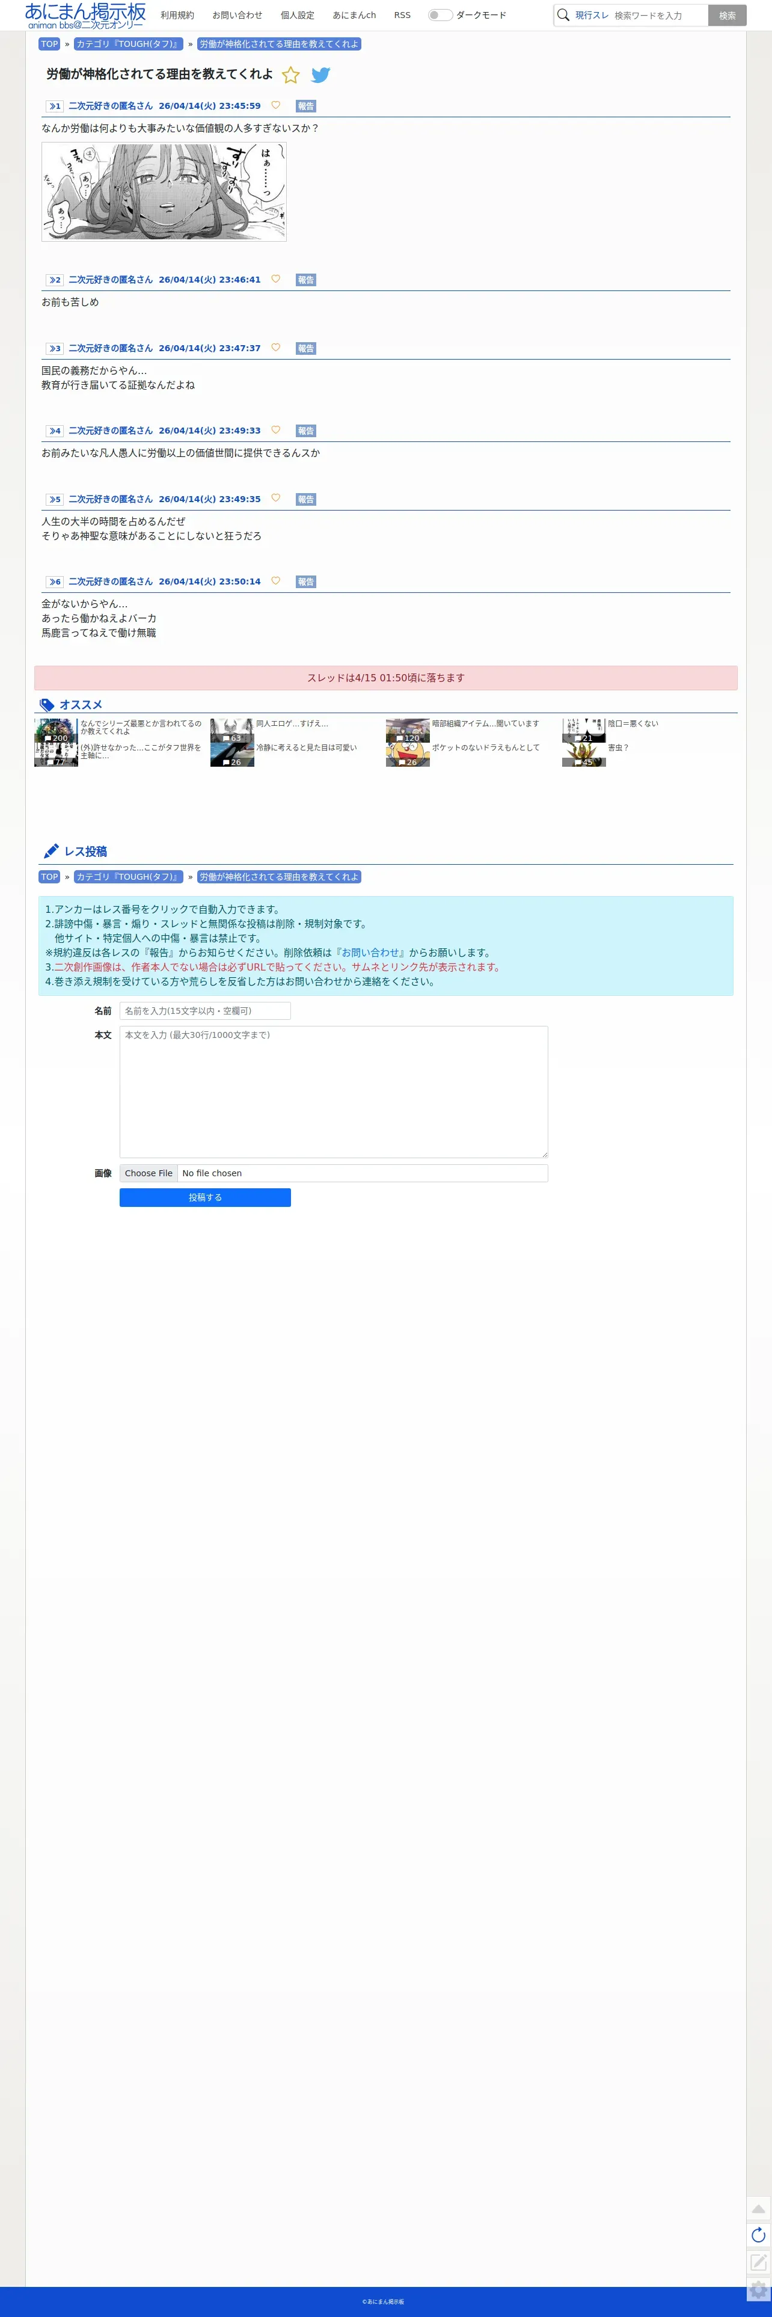
Task: Insert anchor for post number 1
Action: click(x=55, y=106)
